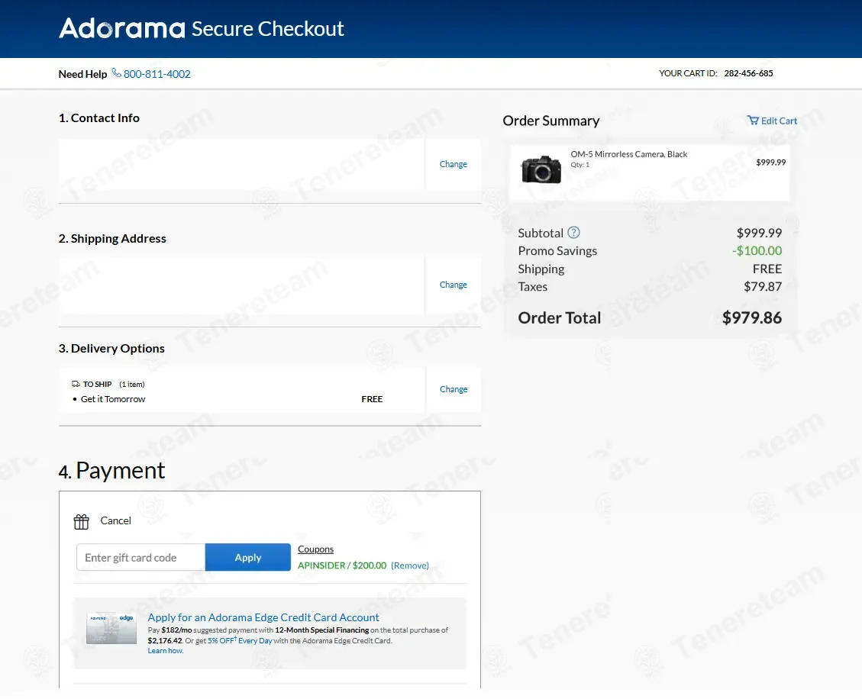Image resolution: width=862 pixels, height=699 pixels.
Task: Open the Learn how link
Action: [166, 651]
